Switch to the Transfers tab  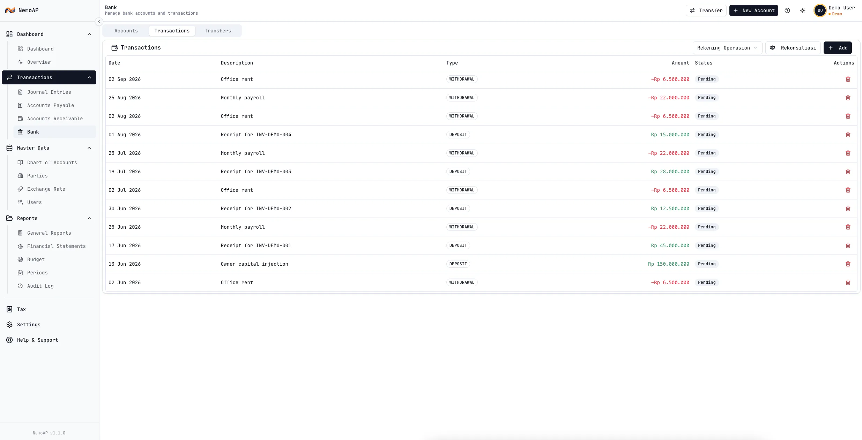pyautogui.click(x=218, y=31)
